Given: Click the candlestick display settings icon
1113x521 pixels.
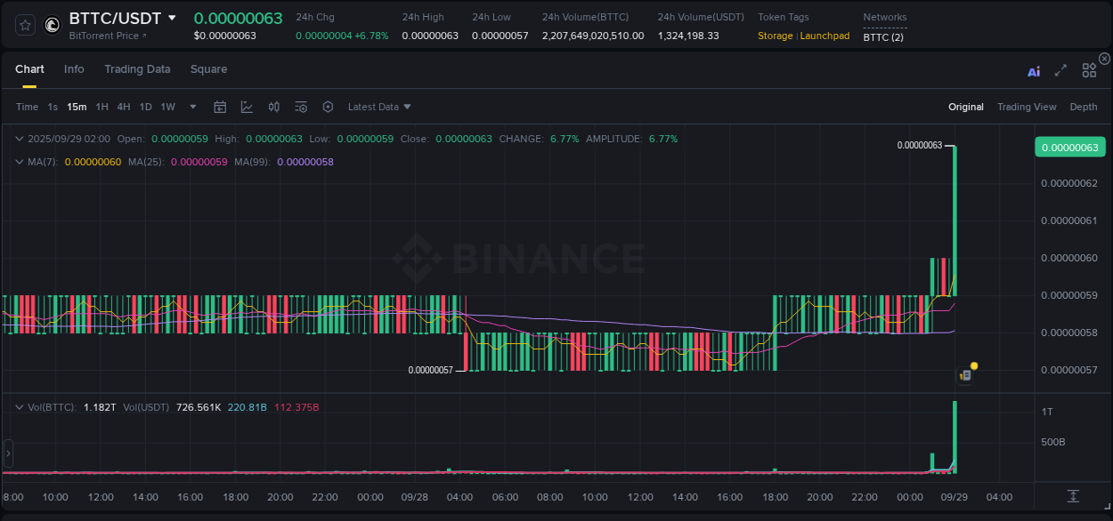Looking at the screenshot, I should (273, 106).
